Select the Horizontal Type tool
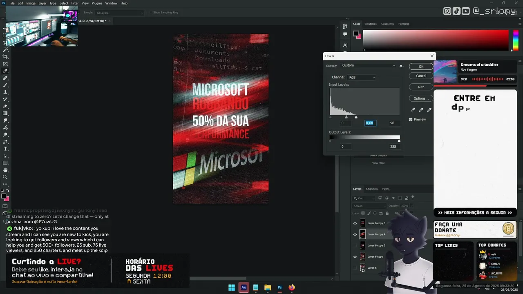This screenshot has width=523, height=294. click(x=5, y=149)
